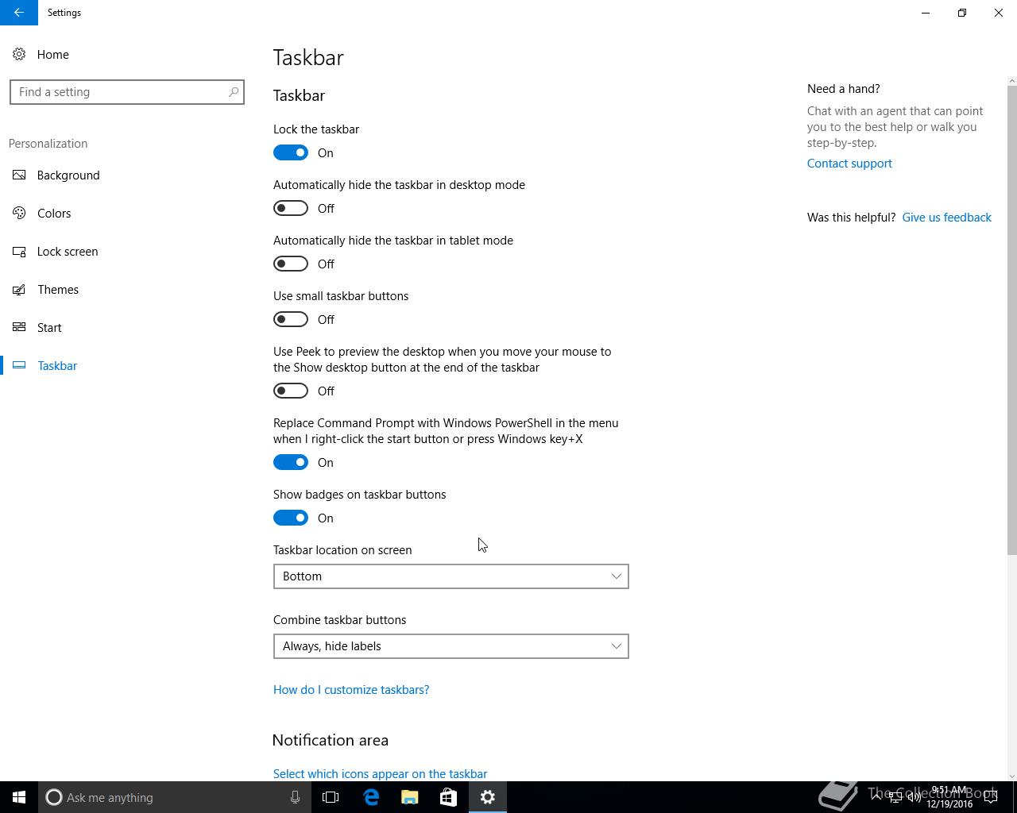Go back with the Settings back arrow

click(18, 13)
